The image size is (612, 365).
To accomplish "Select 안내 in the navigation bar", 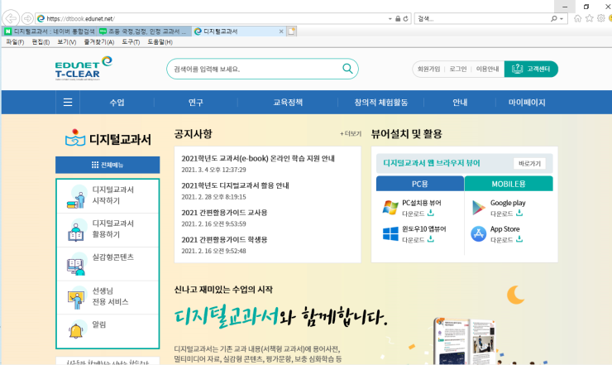I will click(460, 103).
